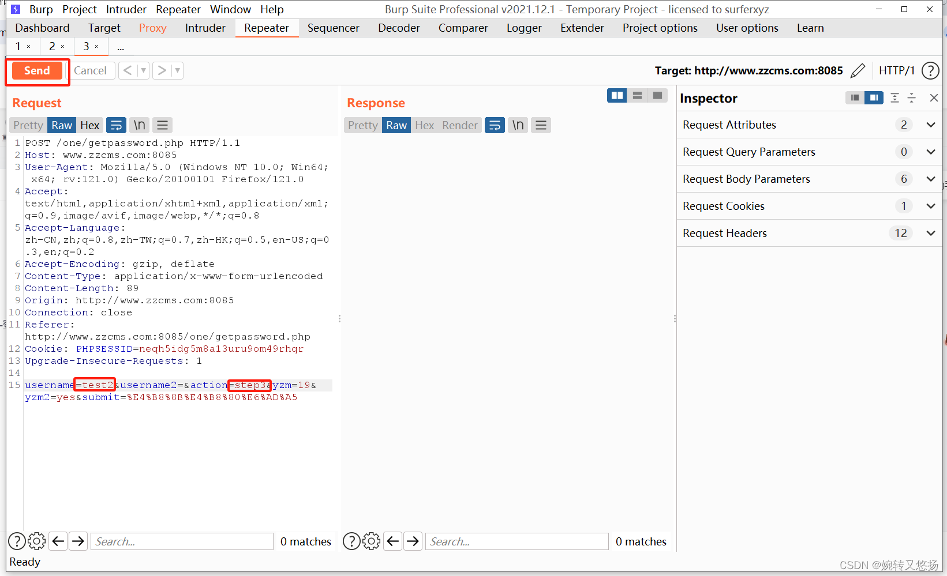Open history dropdown next to back arrow
The width and height of the screenshot is (947, 576).
[x=143, y=70]
